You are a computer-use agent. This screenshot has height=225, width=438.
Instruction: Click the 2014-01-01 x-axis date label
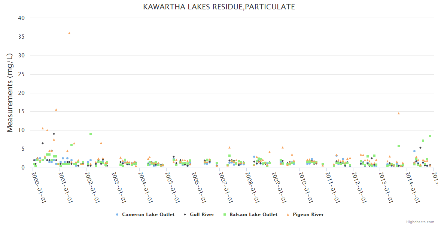pyautogui.click(x=412, y=187)
